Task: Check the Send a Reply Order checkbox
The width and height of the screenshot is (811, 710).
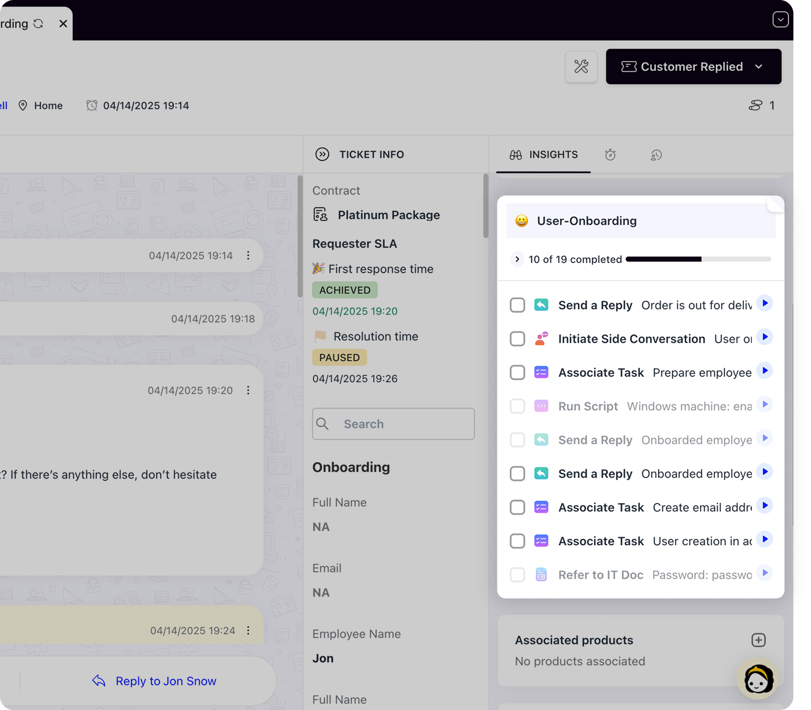Action: point(517,305)
